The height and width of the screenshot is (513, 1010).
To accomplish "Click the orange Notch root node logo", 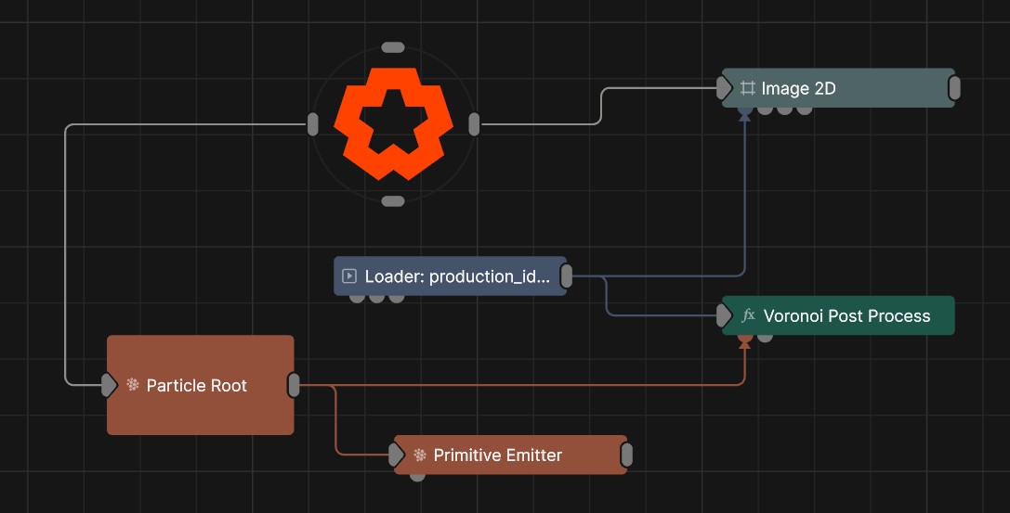I will [x=393, y=123].
